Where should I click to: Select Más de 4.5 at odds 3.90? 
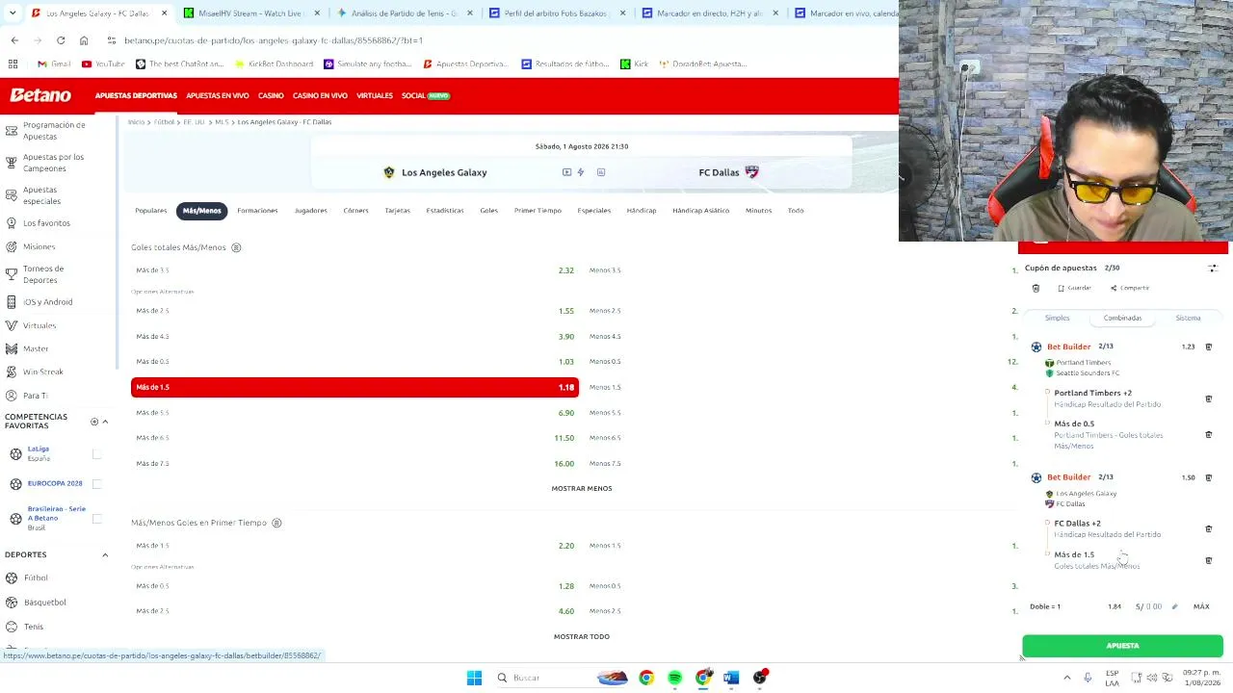pos(354,336)
